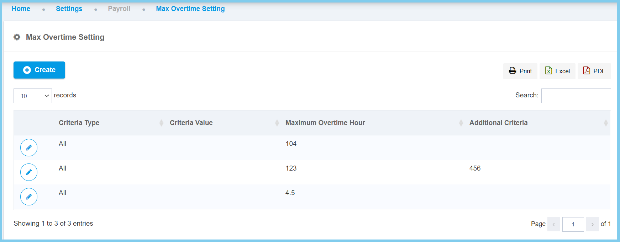Click pencil icon for the 123 hours row

click(29, 172)
